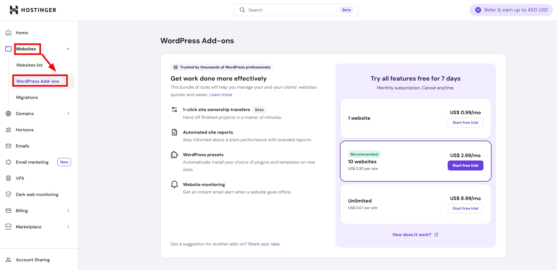Click the WordPress presets puzzle icon
Viewport: 557px width, 270px height.
coord(174,155)
